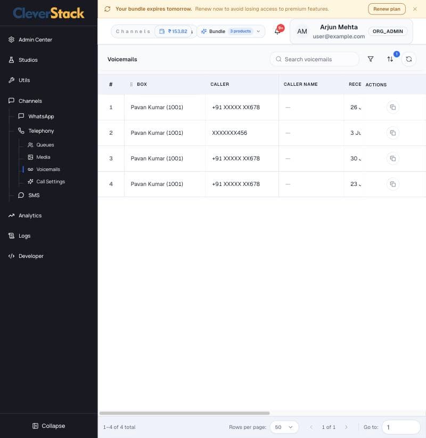Copy row 3 voicemail details

point(393,159)
